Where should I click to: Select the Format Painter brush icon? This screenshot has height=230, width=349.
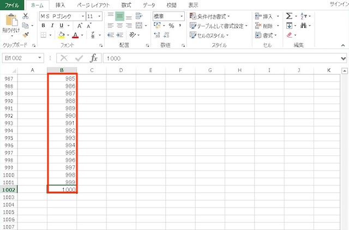click(x=26, y=35)
